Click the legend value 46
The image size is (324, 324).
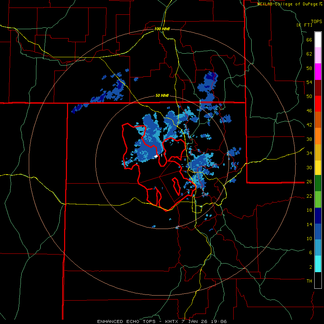(x=309, y=111)
